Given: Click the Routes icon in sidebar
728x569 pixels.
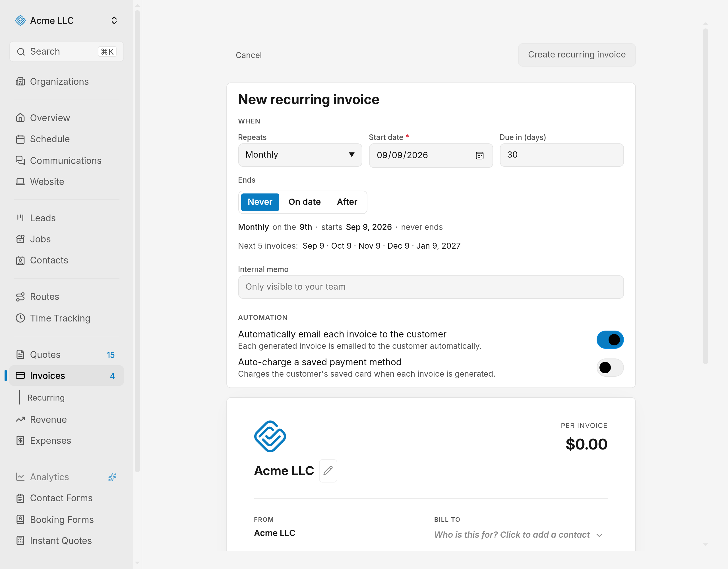Looking at the screenshot, I should pyautogui.click(x=20, y=297).
